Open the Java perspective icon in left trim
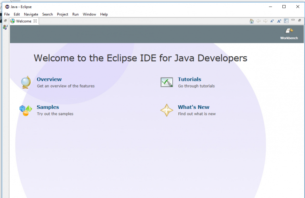Image resolution: width=305 pixels, height=198 pixels. pos(5,27)
